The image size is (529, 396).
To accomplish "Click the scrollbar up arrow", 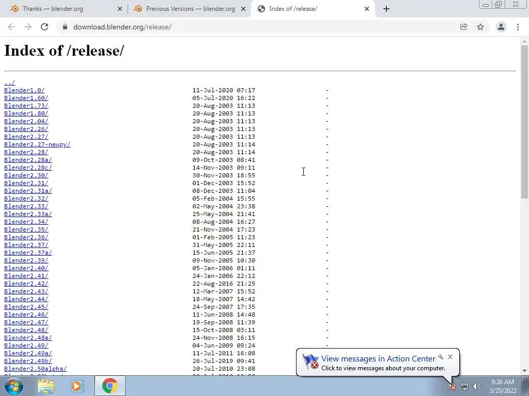I will coord(524,41).
